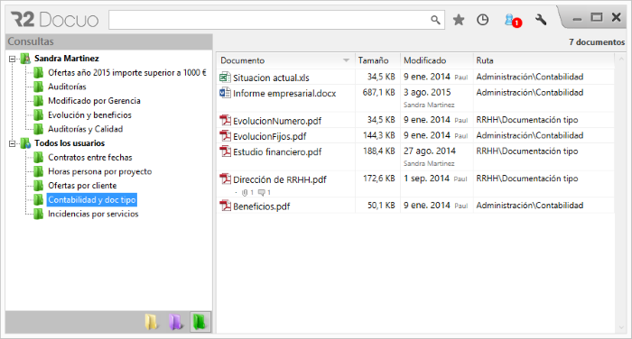Select the file EvolucionNumero.pdf
The image size is (632, 339).
pyautogui.click(x=277, y=121)
